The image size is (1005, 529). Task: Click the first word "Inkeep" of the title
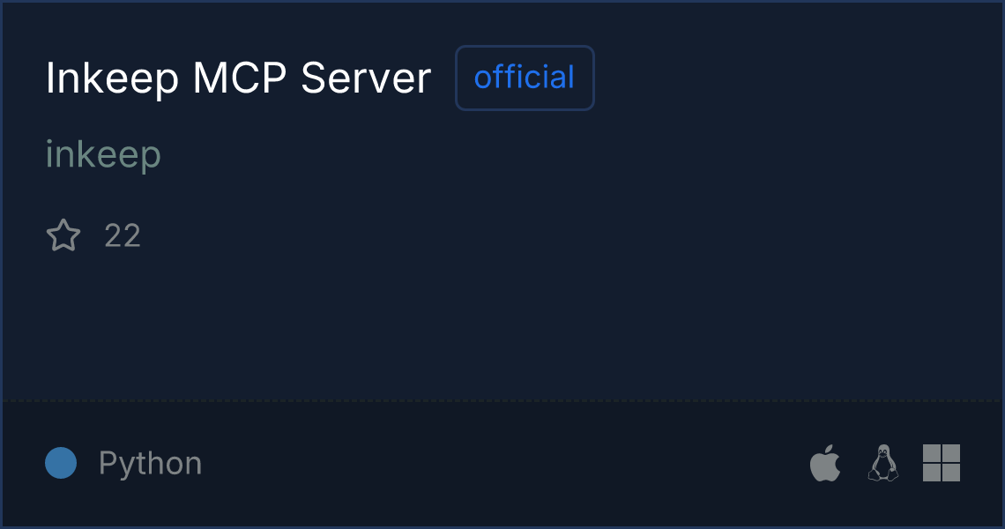click(x=112, y=78)
